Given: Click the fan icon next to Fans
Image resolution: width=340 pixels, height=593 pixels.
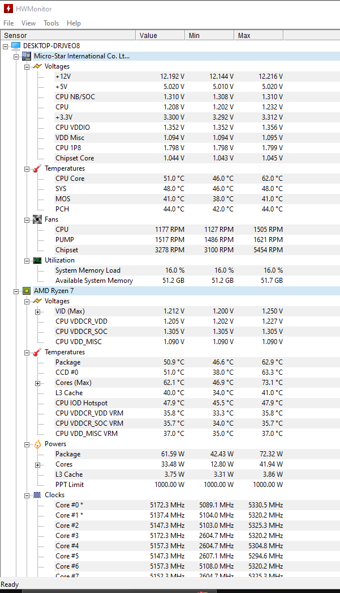Looking at the screenshot, I should [x=37, y=219].
